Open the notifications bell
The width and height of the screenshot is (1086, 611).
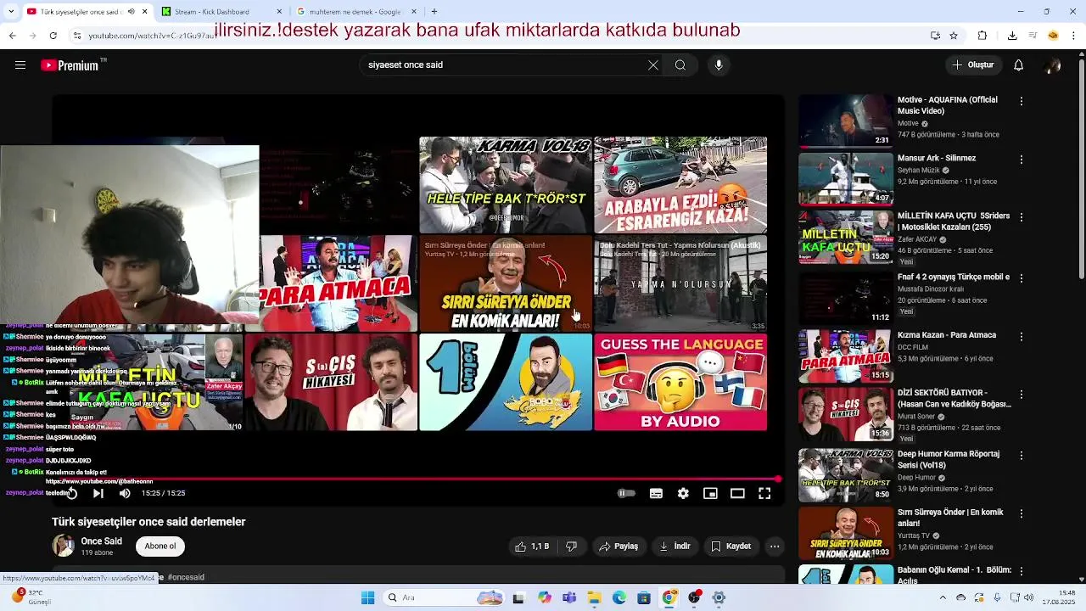click(1019, 65)
